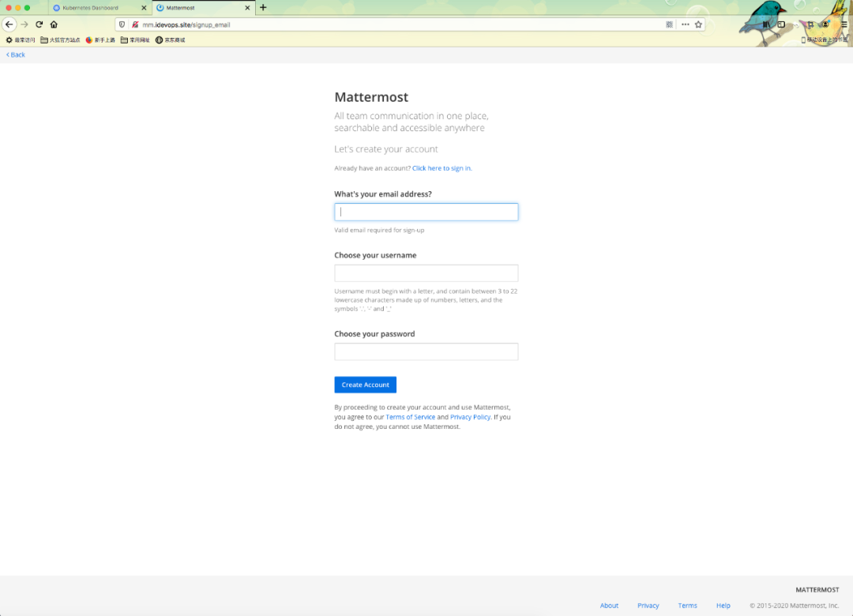Reload the current page
Image resolution: width=853 pixels, height=616 pixels.
(39, 24)
